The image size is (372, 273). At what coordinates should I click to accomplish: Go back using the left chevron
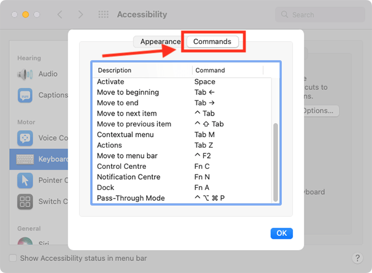click(x=60, y=14)
